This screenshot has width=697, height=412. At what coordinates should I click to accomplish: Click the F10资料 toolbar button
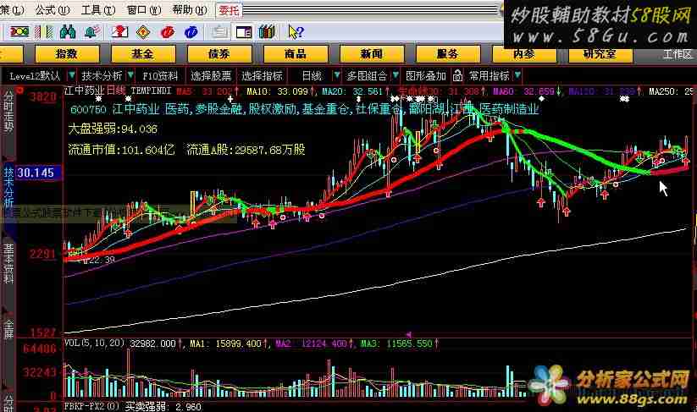[x=160, y=76]
